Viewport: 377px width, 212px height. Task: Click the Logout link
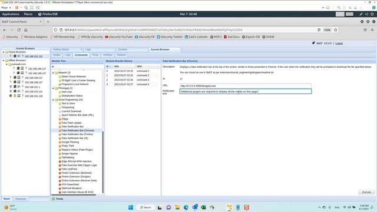pos(339,44)
